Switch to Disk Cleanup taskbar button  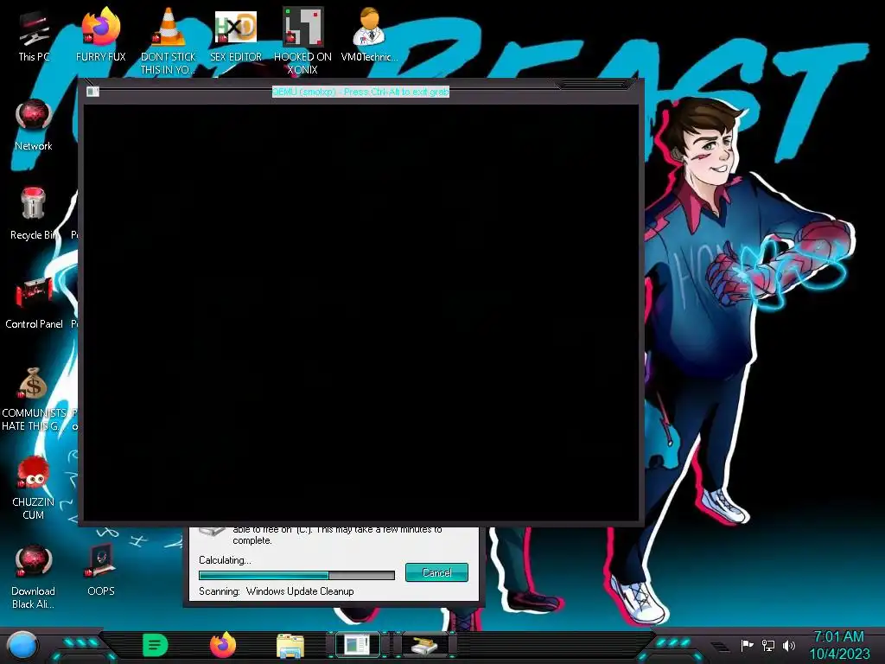pos(424,645)
